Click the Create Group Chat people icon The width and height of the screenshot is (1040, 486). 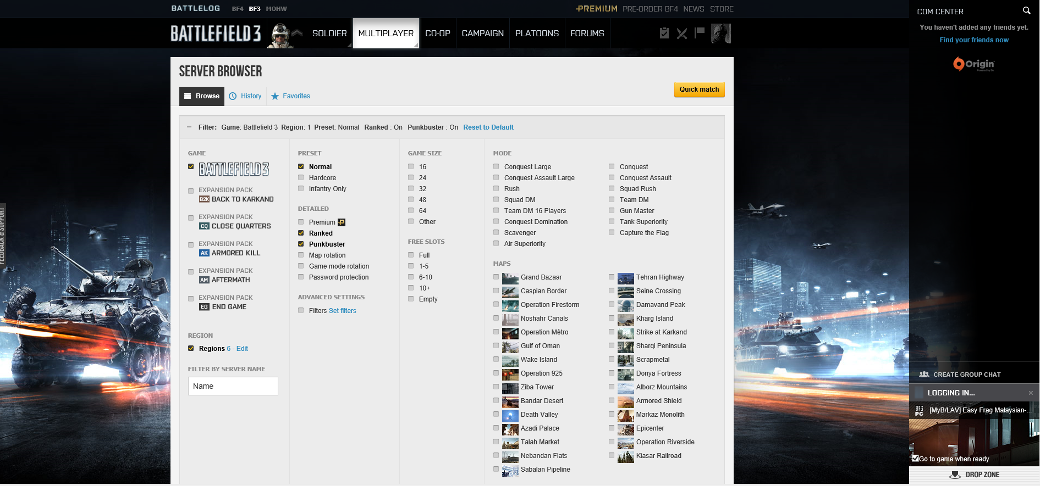click(924, 375)
